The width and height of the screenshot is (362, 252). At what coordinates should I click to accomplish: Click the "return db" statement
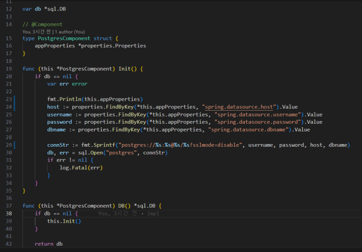coord(48,244)
